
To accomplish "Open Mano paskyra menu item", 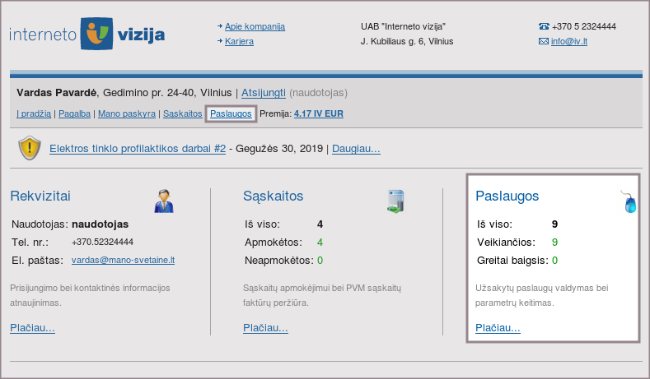I will pyautogui.click(x=128, y=113).
